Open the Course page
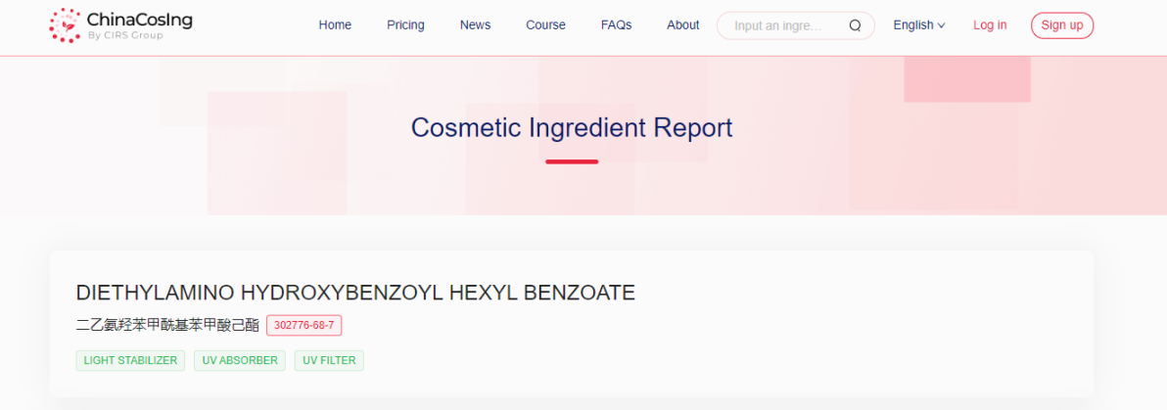The width and height of the screenshot is (1167, 410). click(x=545, y=25)
